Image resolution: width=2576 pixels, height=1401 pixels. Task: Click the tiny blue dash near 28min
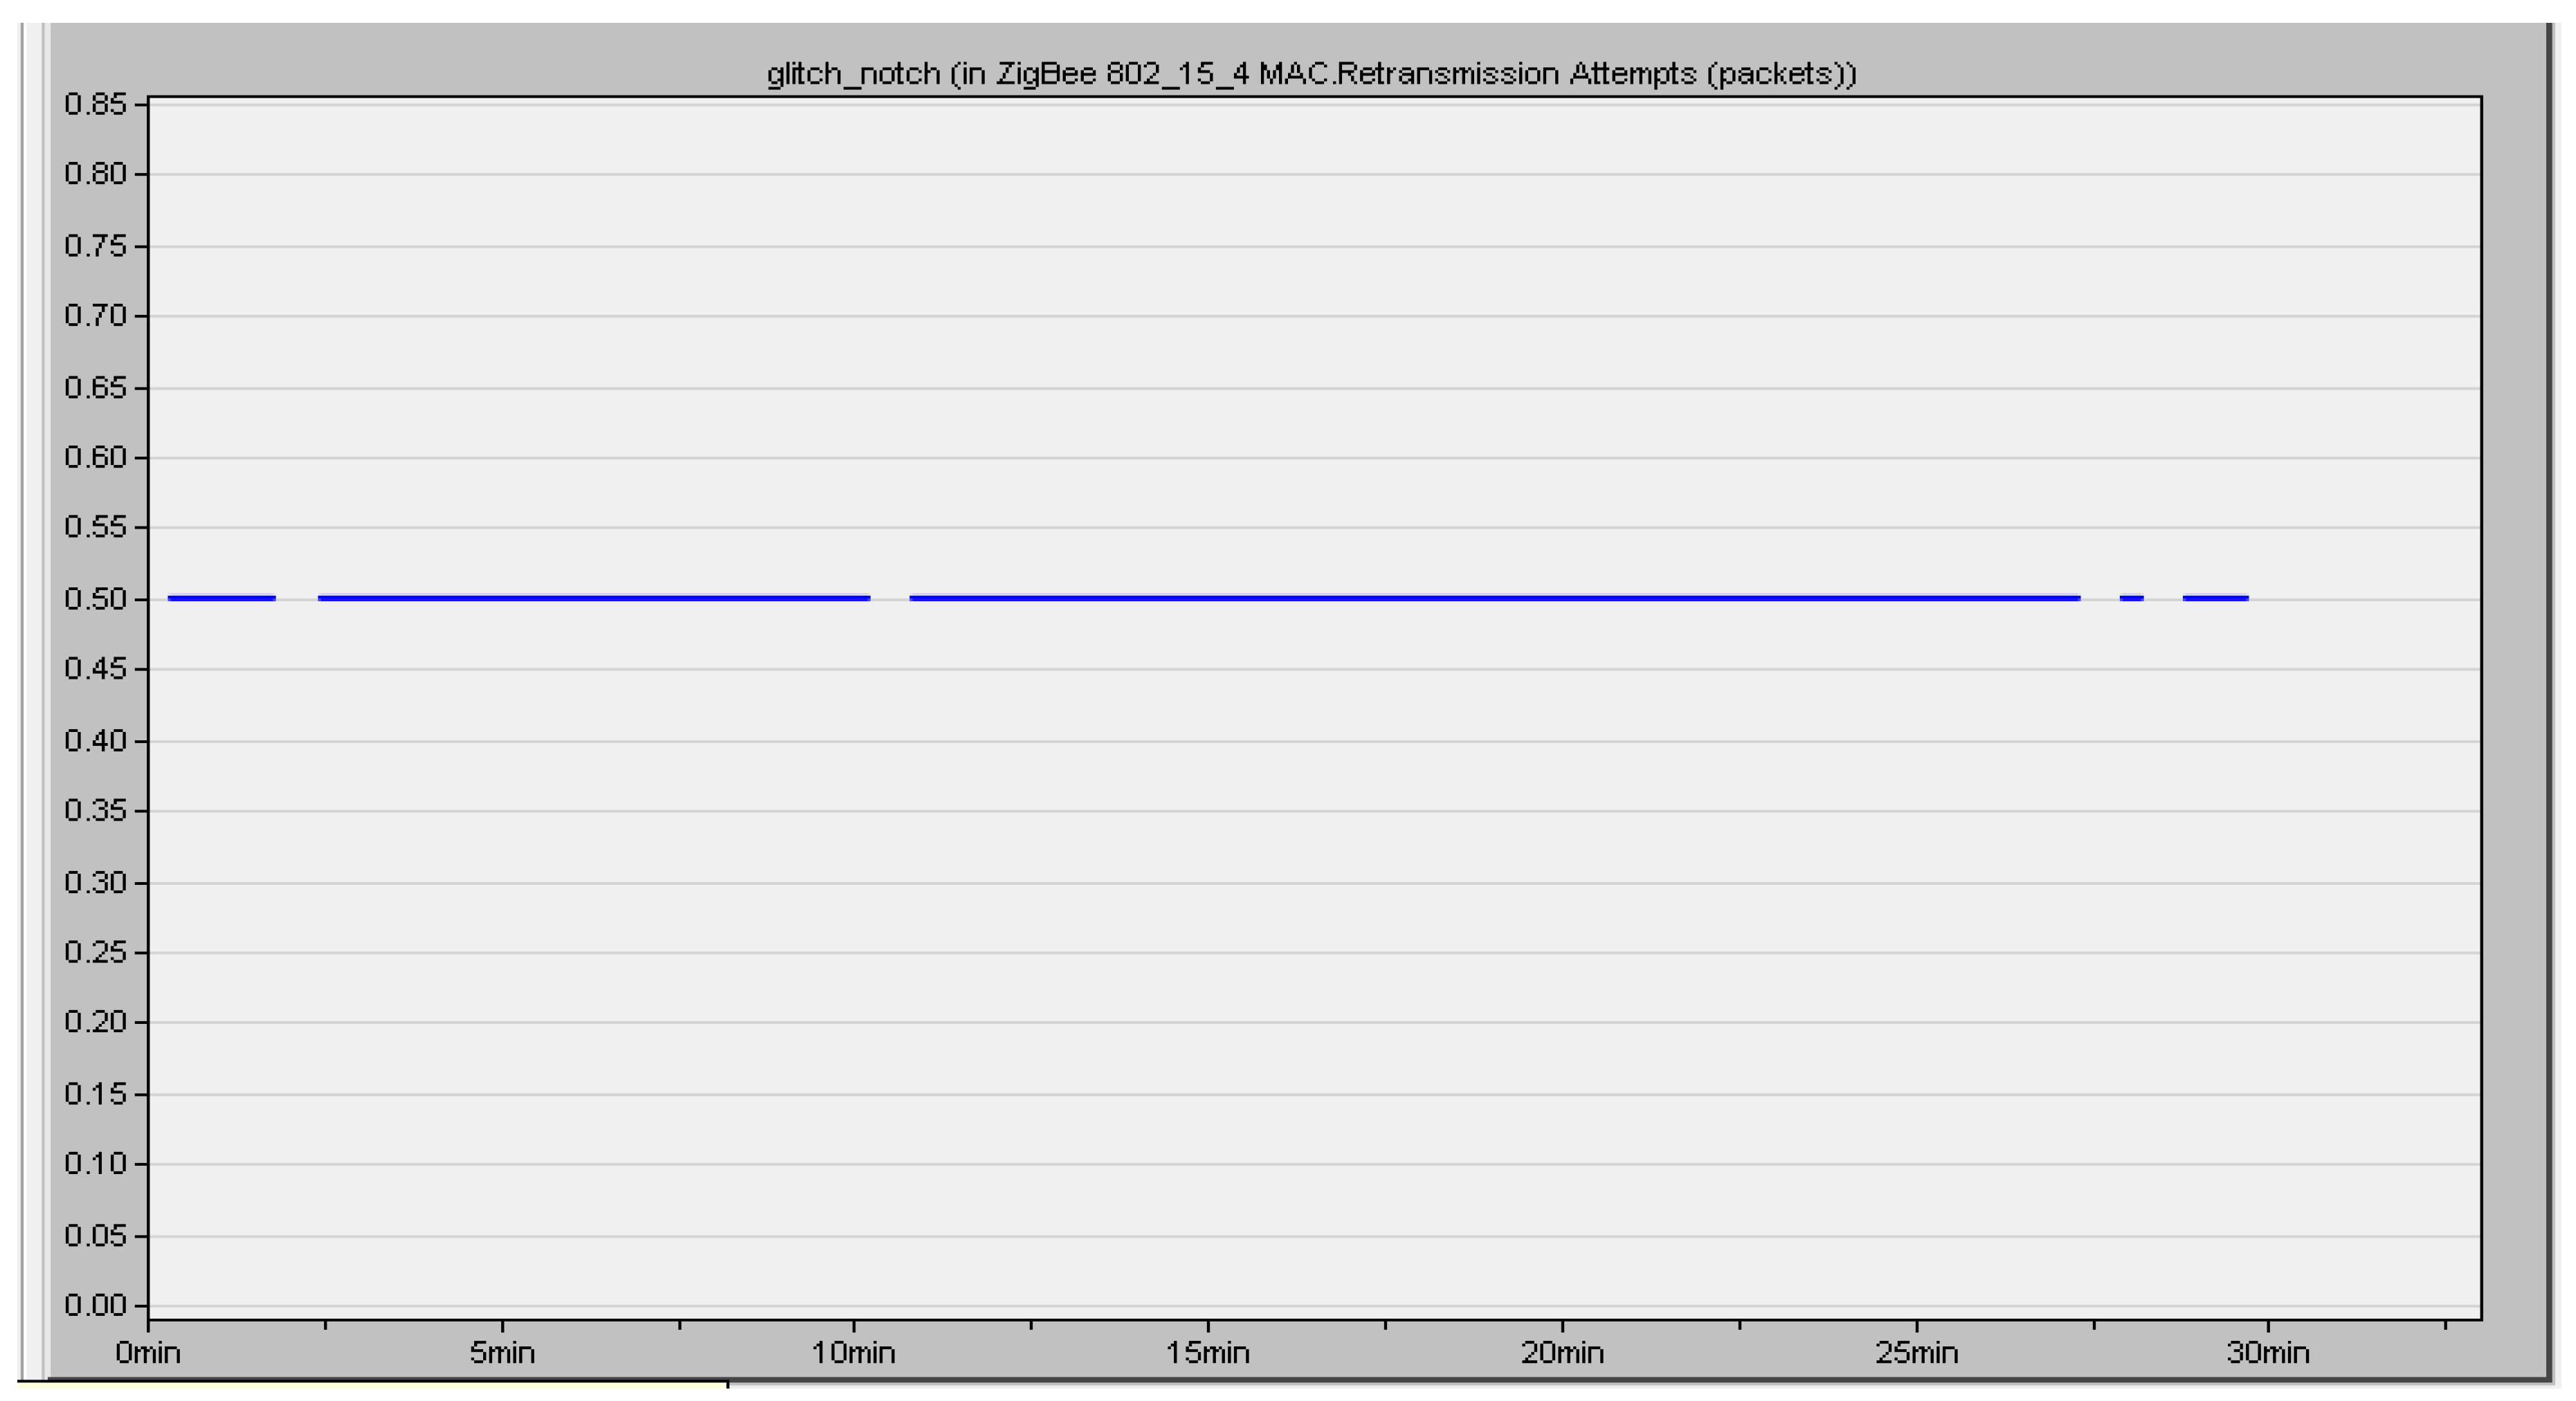tap(2131, 598)
